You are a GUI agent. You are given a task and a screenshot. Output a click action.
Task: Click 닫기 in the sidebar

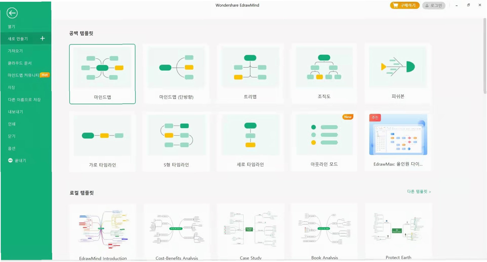[12, 136]
